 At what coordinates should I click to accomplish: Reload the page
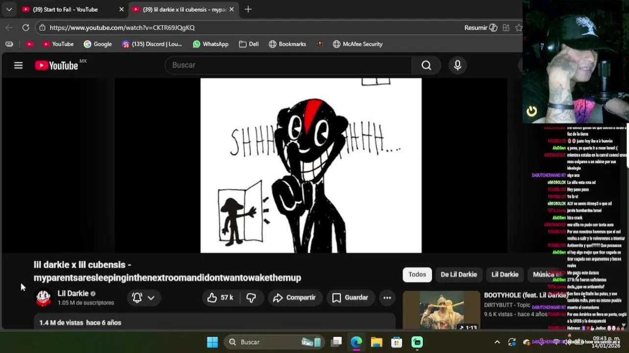click(x=25, y=27)
